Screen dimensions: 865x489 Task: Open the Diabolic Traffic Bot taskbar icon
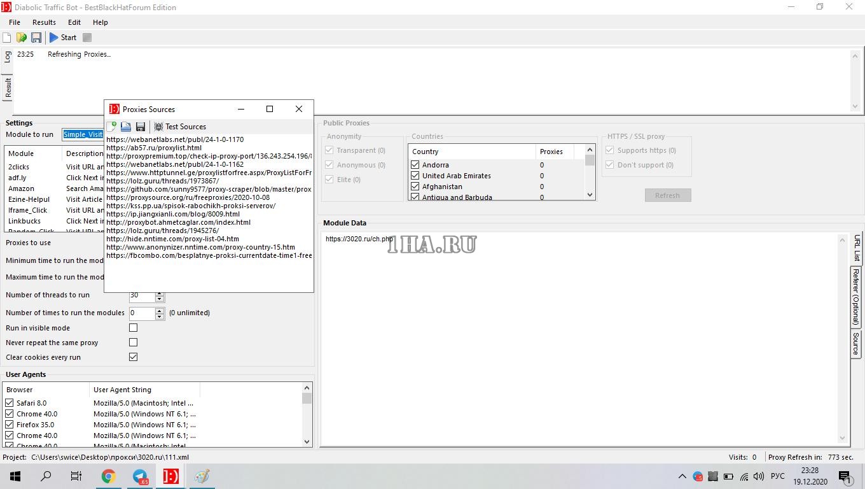(170, 476)
